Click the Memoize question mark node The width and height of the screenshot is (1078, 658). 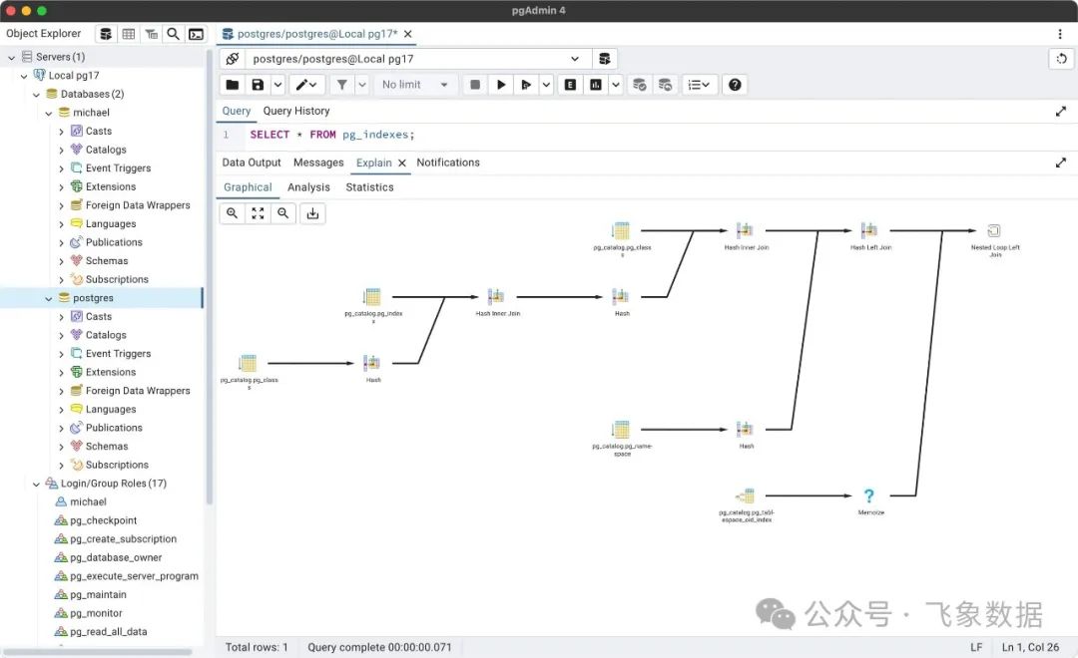pyautogui.click(x=869, y=495)
